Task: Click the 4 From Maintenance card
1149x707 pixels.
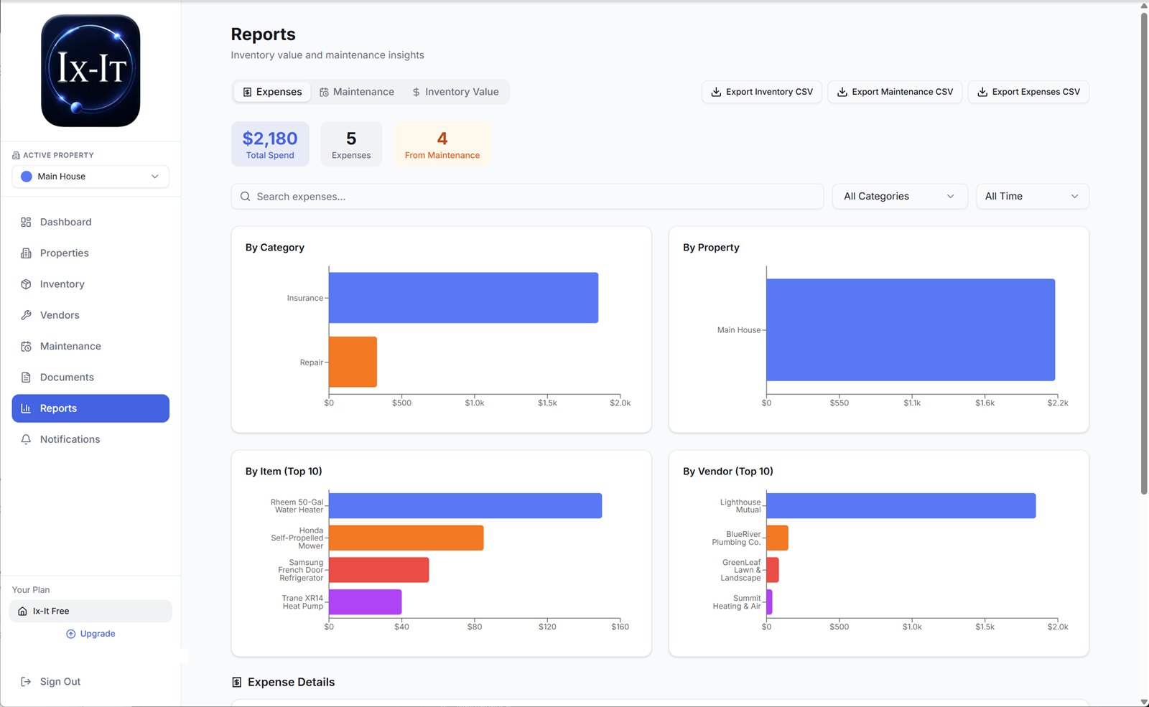Action: pos(442,144)
